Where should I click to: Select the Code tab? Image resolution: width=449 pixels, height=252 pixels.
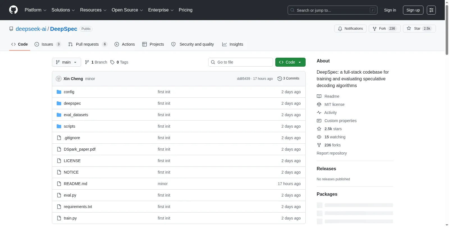[20, 44]
